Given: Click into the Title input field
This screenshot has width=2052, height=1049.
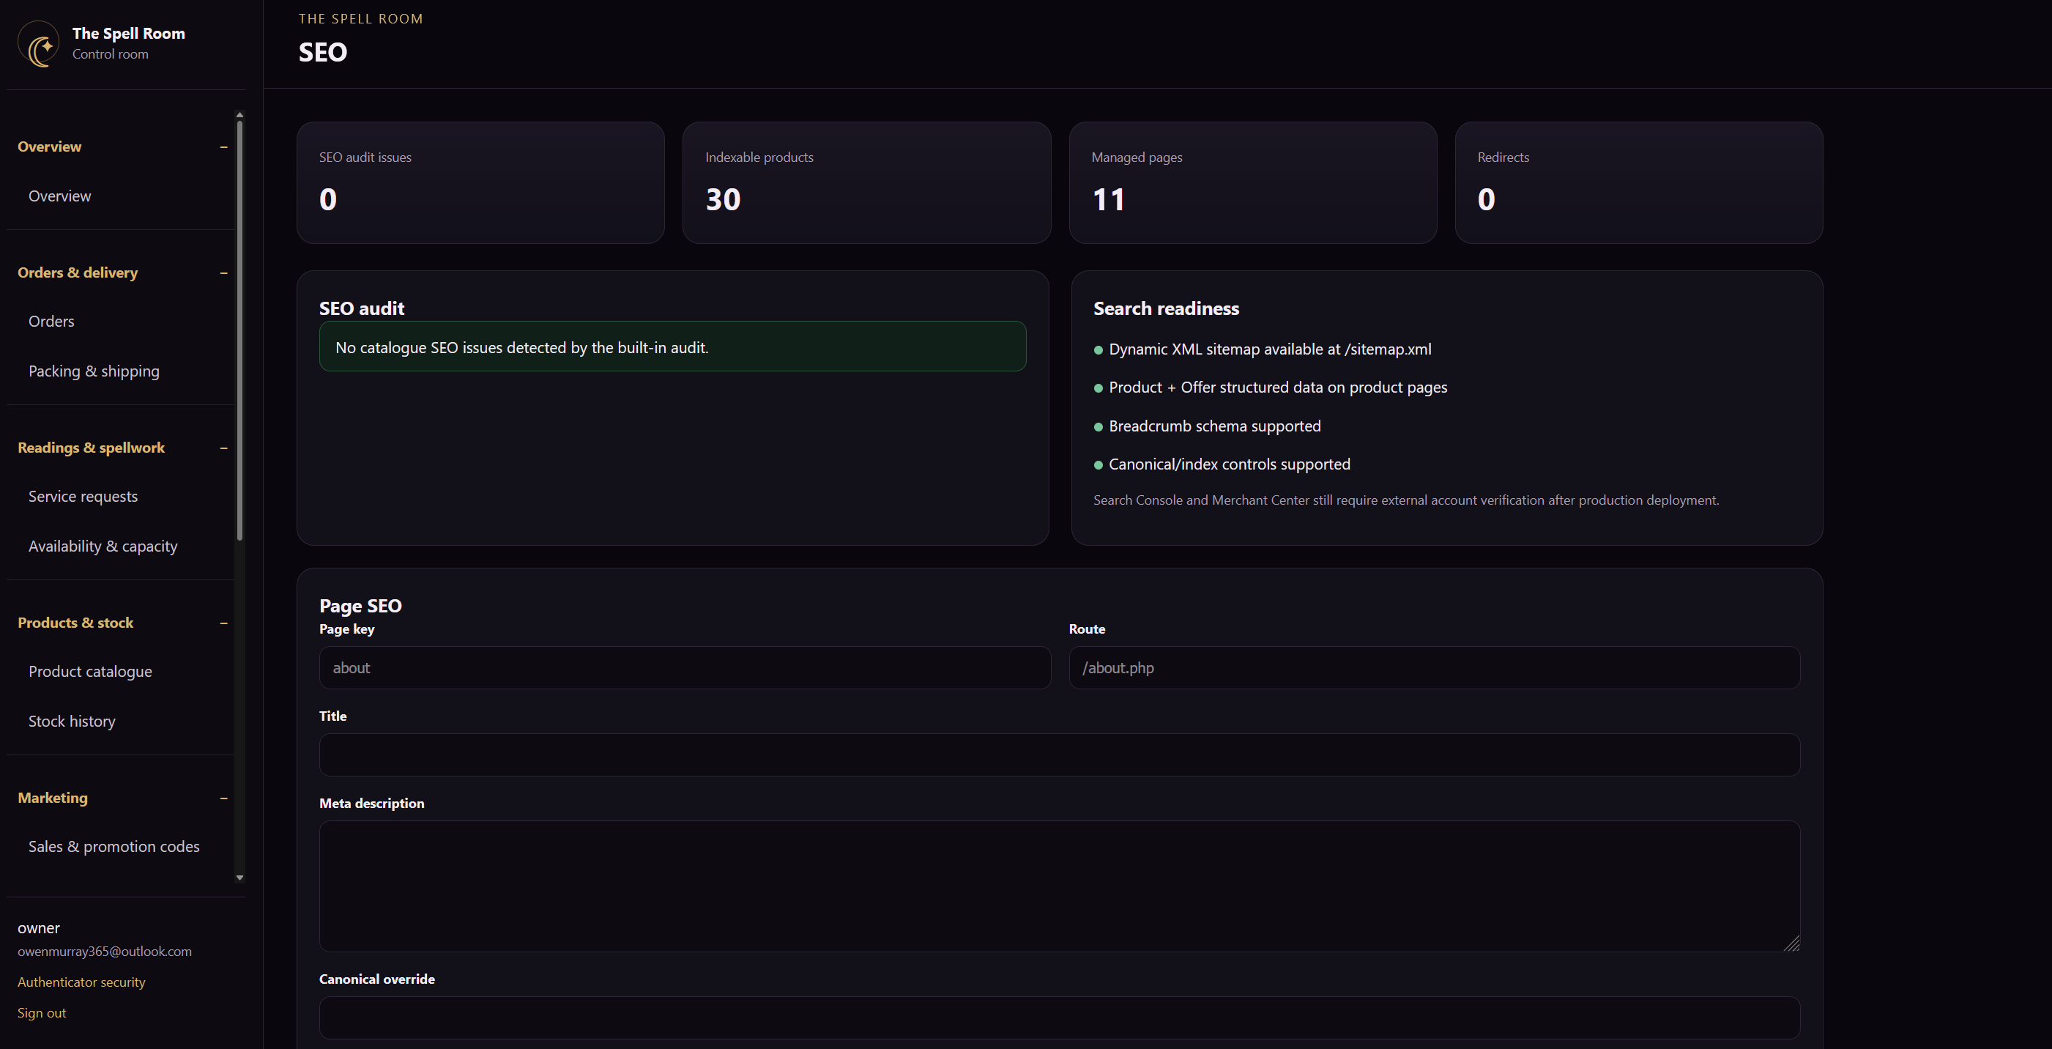Looking at the screenshot, I should [1060, 755].
